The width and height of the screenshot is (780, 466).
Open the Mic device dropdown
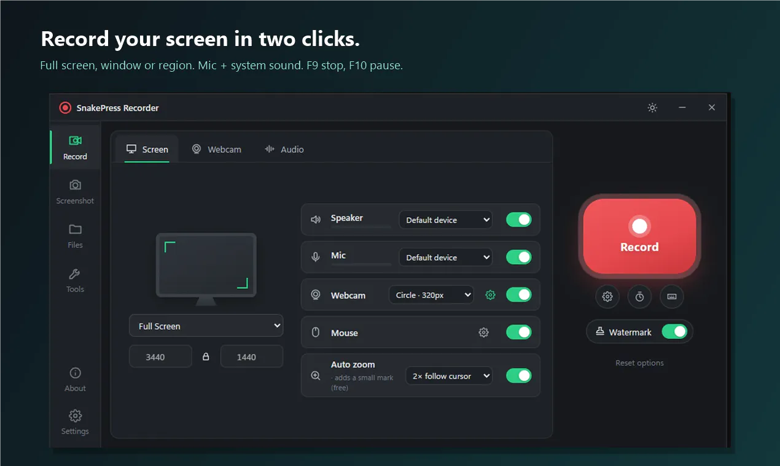click(x=445, y=258)
